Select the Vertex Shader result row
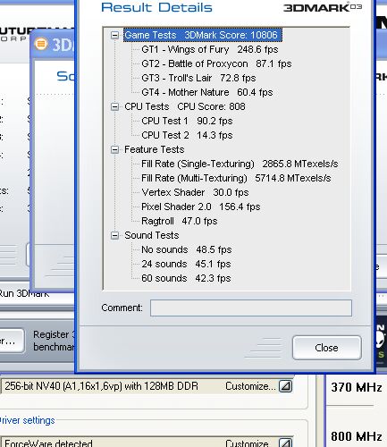 tap(195, 192)
